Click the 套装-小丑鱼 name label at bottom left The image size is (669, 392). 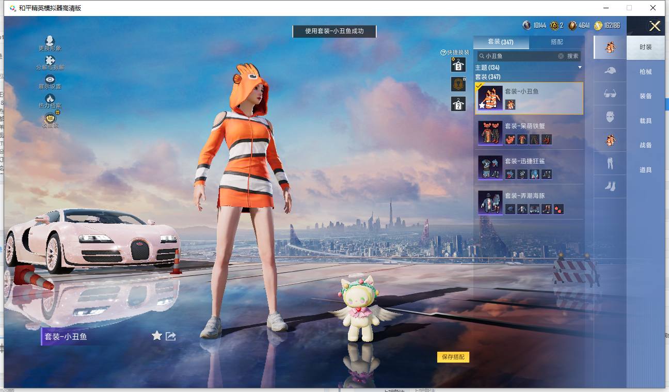click(x=66, y=337)
